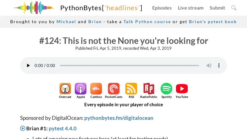The image size is (247, 139).
Task: Open the PocketCasts icon
Action: point(114,89)
